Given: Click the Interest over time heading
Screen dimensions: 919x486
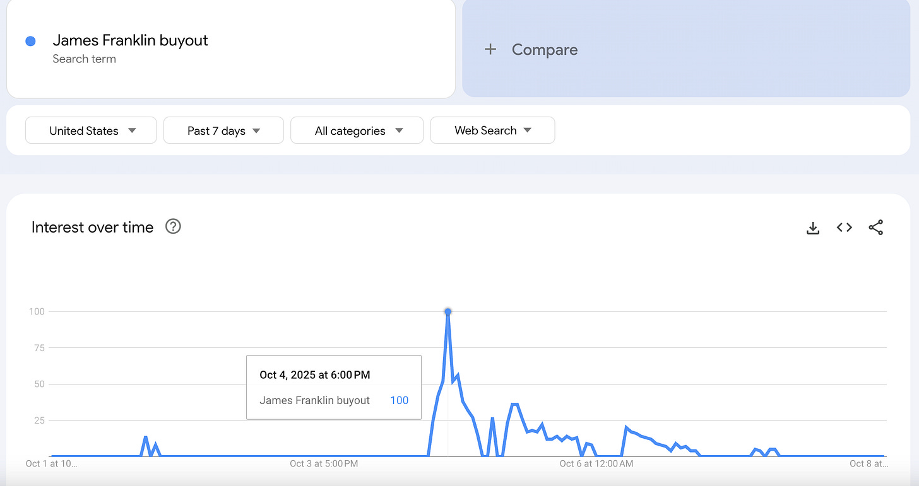Looking at the screenshot, I should tap(93, 227).
